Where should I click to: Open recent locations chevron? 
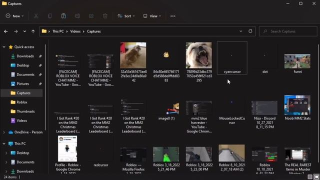tap(24, 31)
